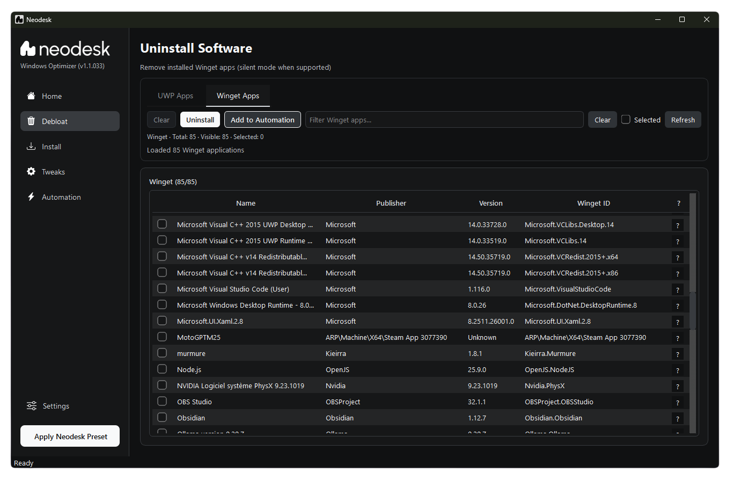Go to the Install section

[52, 146]
